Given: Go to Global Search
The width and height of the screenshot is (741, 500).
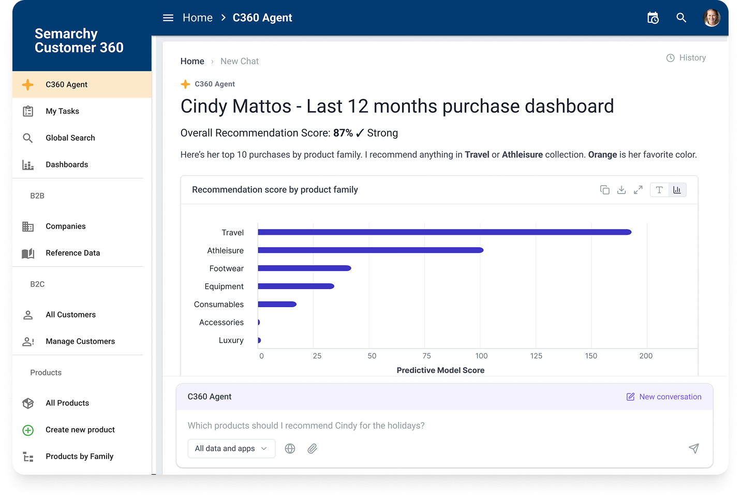Looking at the screenshot, I should point(82,138).
